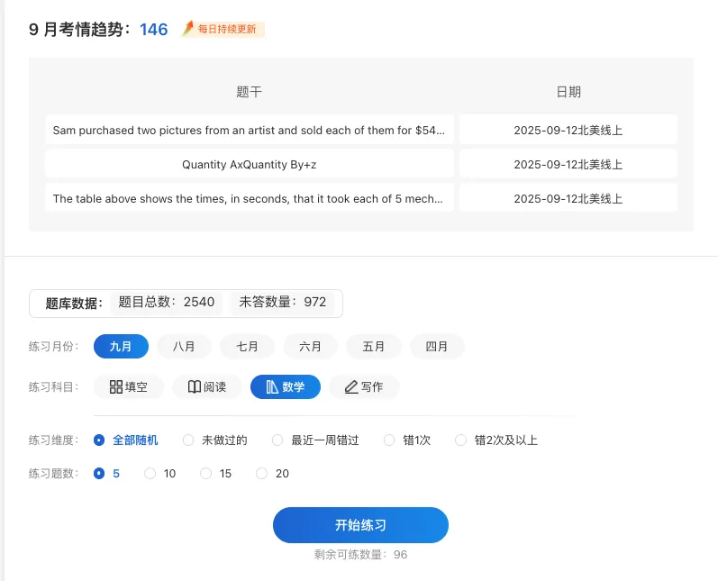718x581 pixels.
Task: Set practice question count to 10
Action: coord(150,473)
